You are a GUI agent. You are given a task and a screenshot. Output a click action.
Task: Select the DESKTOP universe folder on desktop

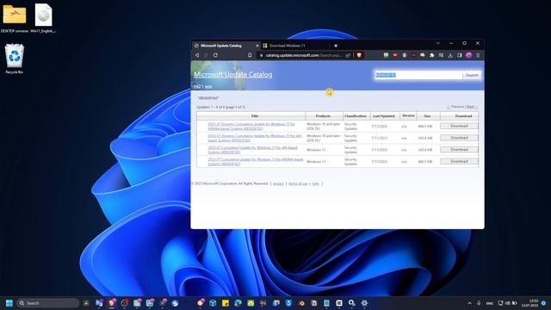tap(15, 19)
